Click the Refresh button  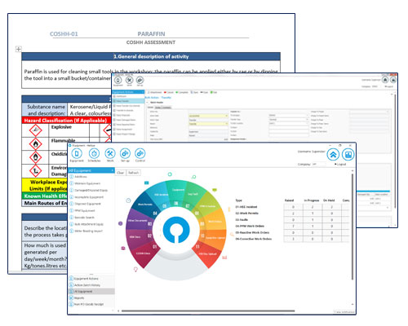(134, 173)
